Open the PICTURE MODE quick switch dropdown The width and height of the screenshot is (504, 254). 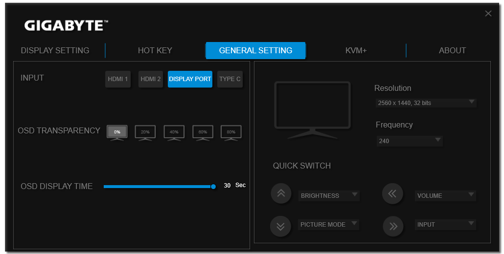[328, 225]
